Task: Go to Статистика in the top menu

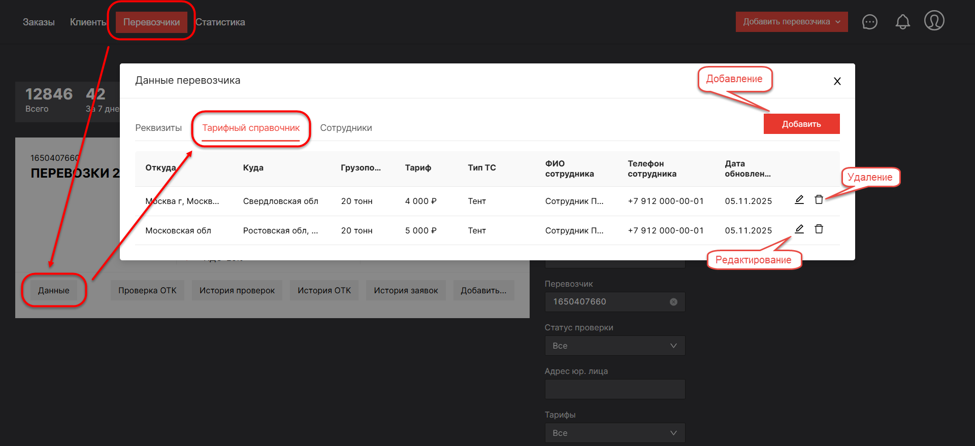Action: 220,22
